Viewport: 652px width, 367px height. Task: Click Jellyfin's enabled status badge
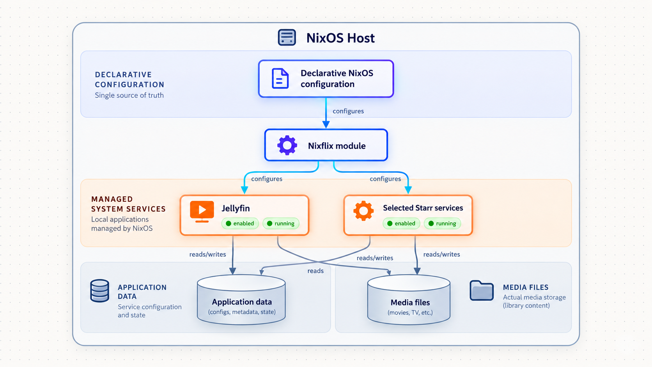coord(240,223)
